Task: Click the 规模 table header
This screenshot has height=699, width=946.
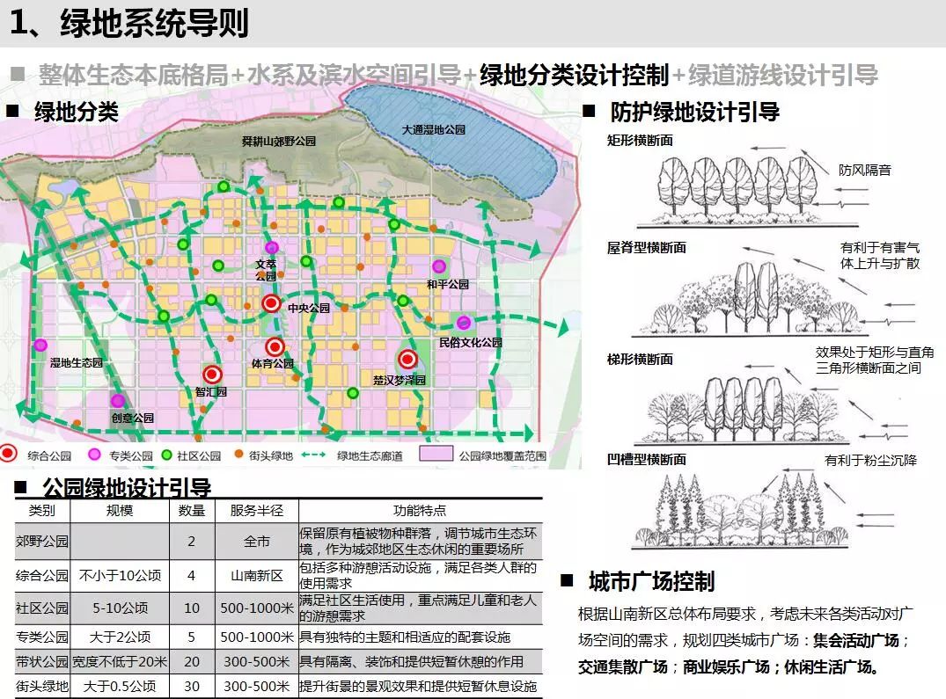Action: [120, 510]
